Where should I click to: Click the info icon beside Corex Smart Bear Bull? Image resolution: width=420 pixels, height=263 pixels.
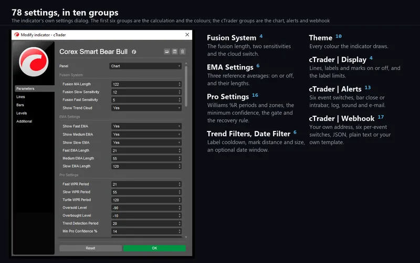(134, 52)
